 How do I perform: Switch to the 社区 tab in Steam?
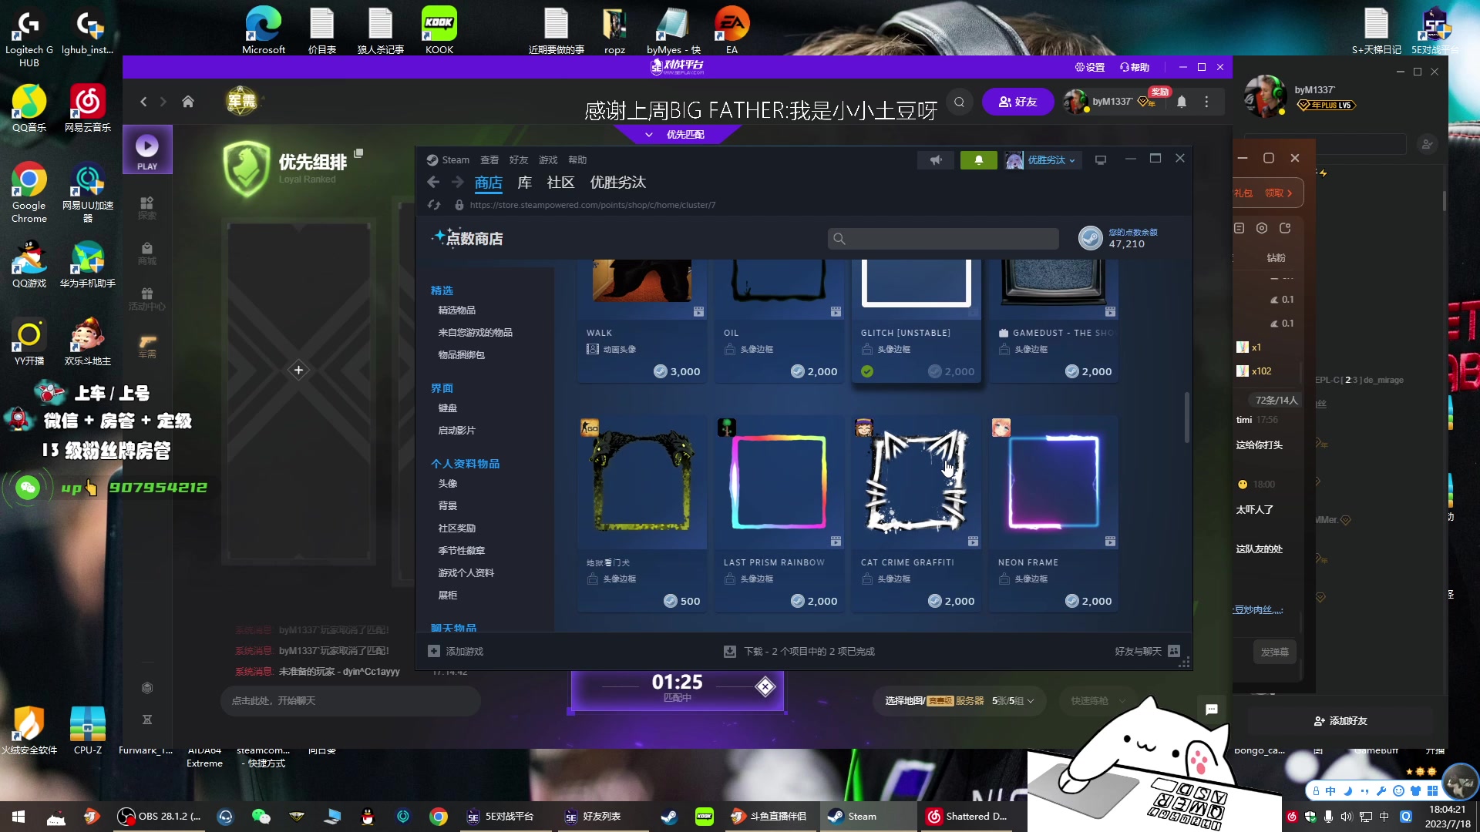560,183
